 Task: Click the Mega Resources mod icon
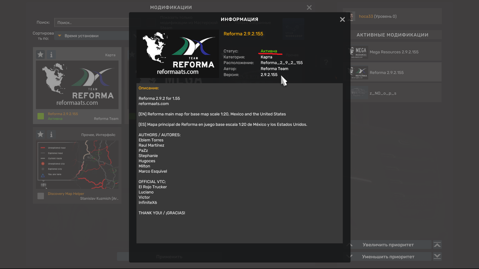(359, 52)
